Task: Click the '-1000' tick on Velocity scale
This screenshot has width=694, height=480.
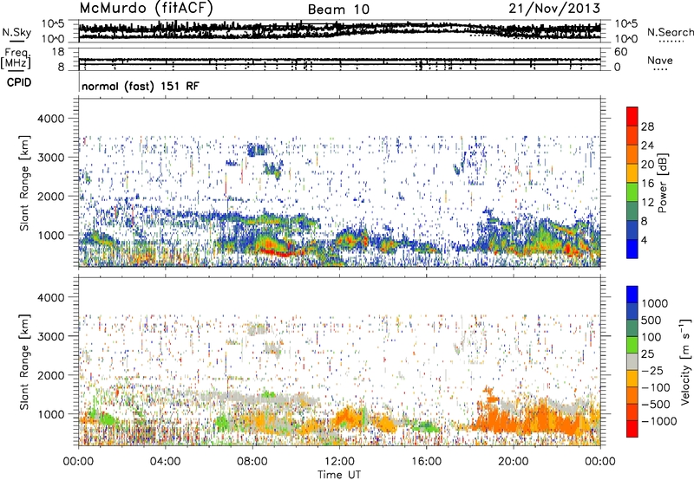Action: pyautogui.click(x=658, y=421)
